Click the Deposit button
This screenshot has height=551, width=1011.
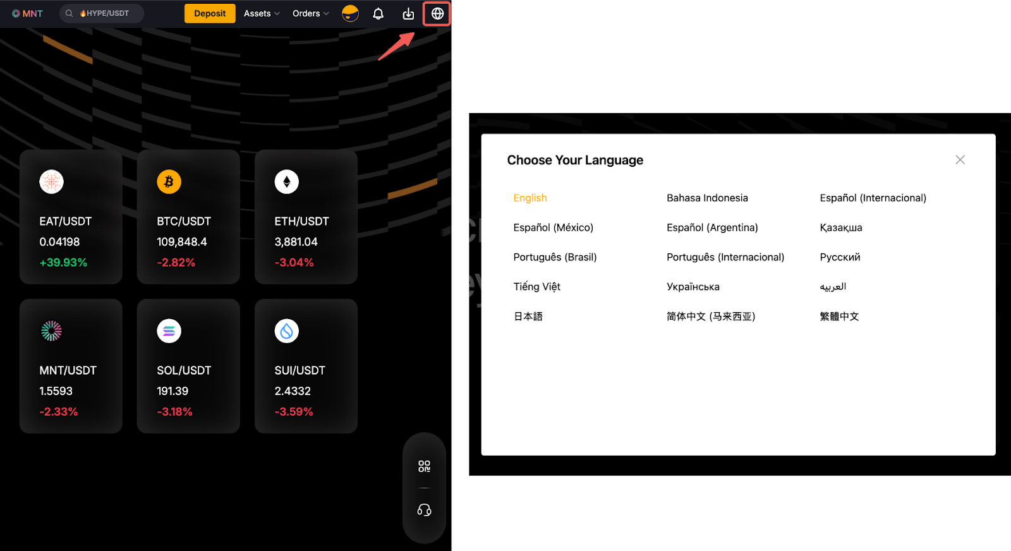[210, 13]
